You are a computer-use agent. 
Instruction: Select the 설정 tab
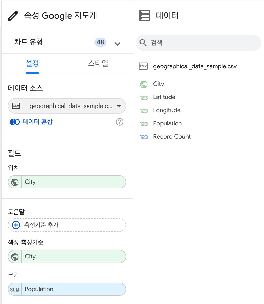[x=32, y=63]
